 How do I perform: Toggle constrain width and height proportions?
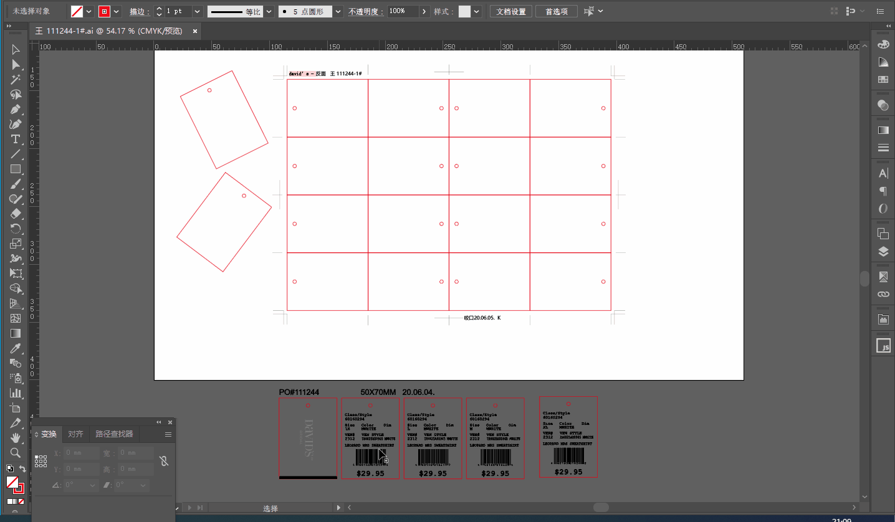pyautogui.click(x=163, y=461)
